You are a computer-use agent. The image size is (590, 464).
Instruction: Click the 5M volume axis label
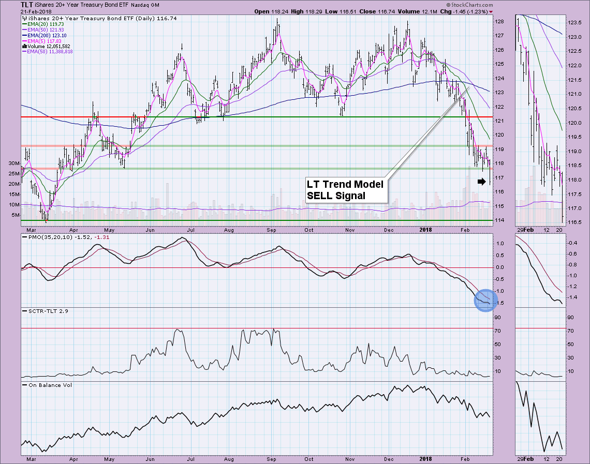(16, 215)
